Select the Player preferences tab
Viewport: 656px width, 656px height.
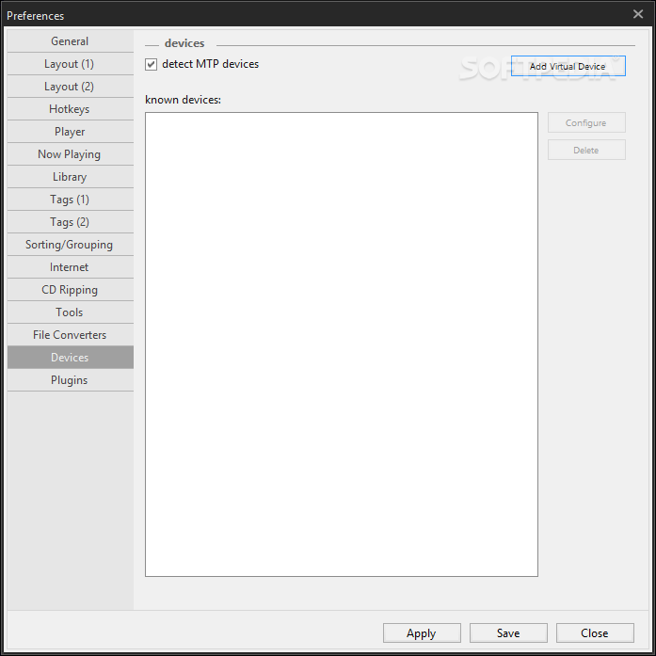(71, 132)
